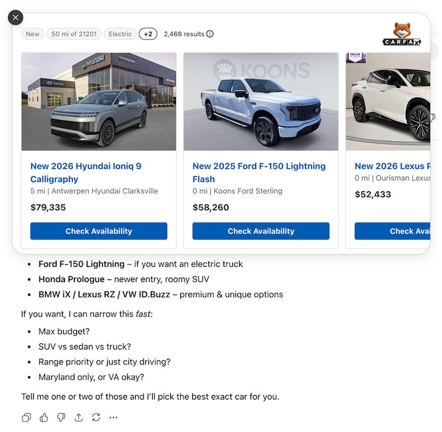
Task: Open the more actions ellipsis menu
Action: (x=113, y=417)
